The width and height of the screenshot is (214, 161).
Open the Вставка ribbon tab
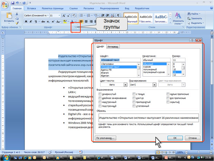point(31,9)
